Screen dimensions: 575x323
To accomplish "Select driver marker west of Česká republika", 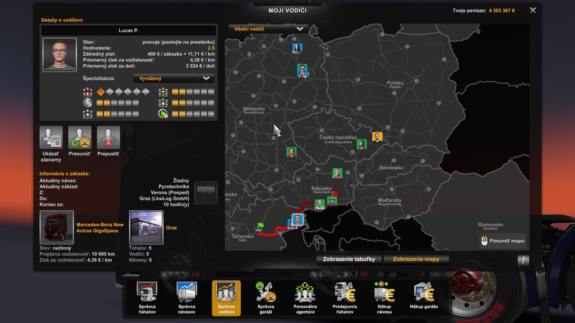I will click(292, 152).
